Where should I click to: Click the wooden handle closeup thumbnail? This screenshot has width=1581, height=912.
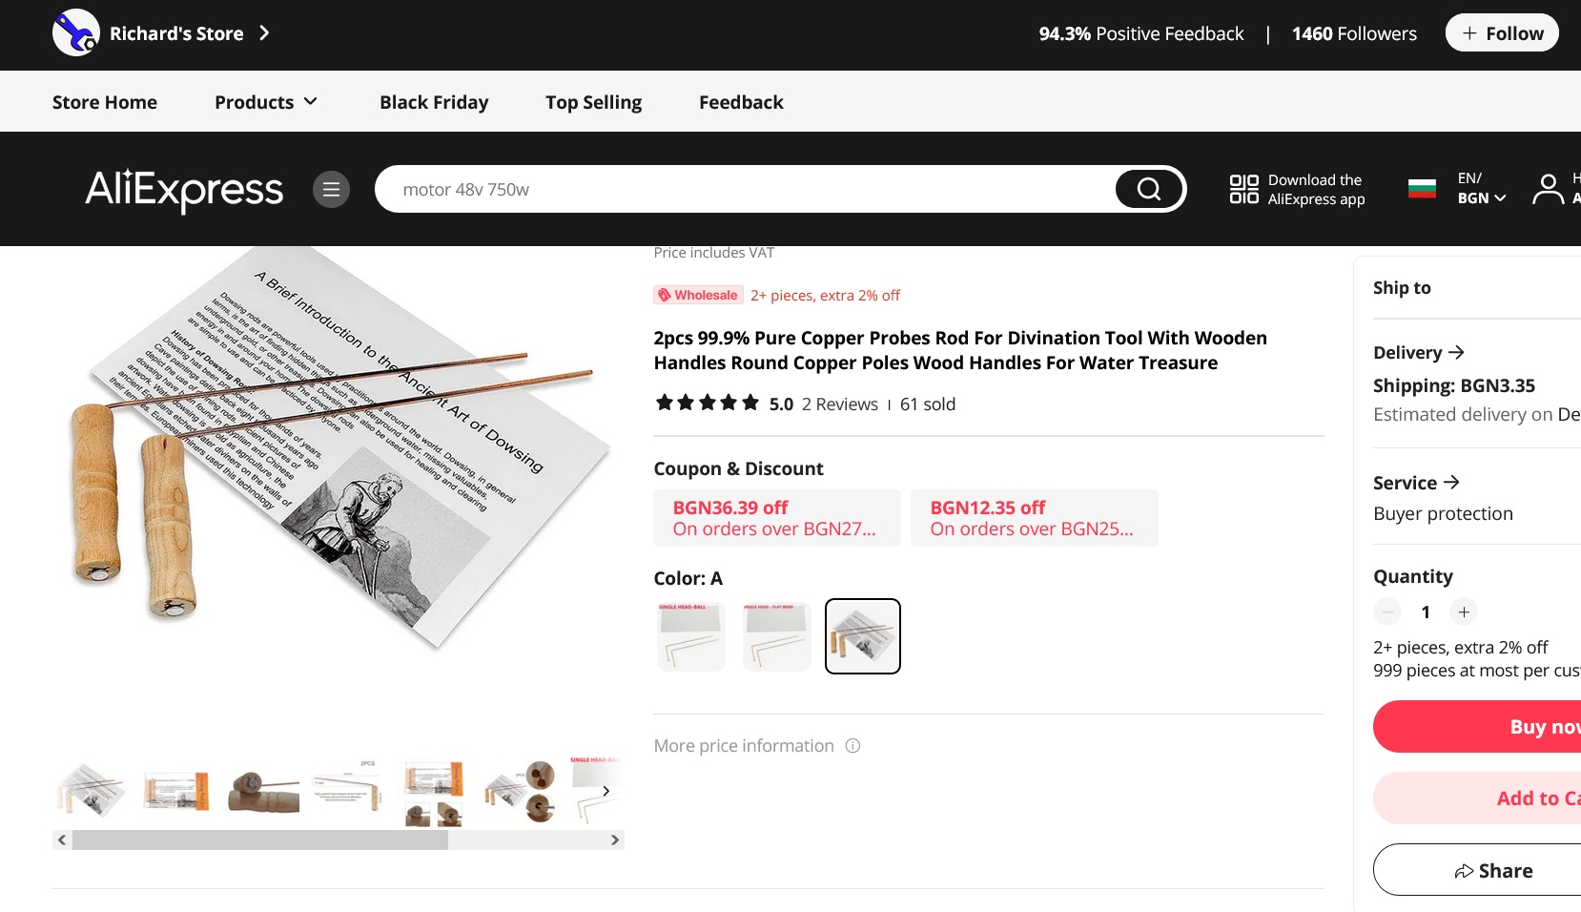pos(263,791)
